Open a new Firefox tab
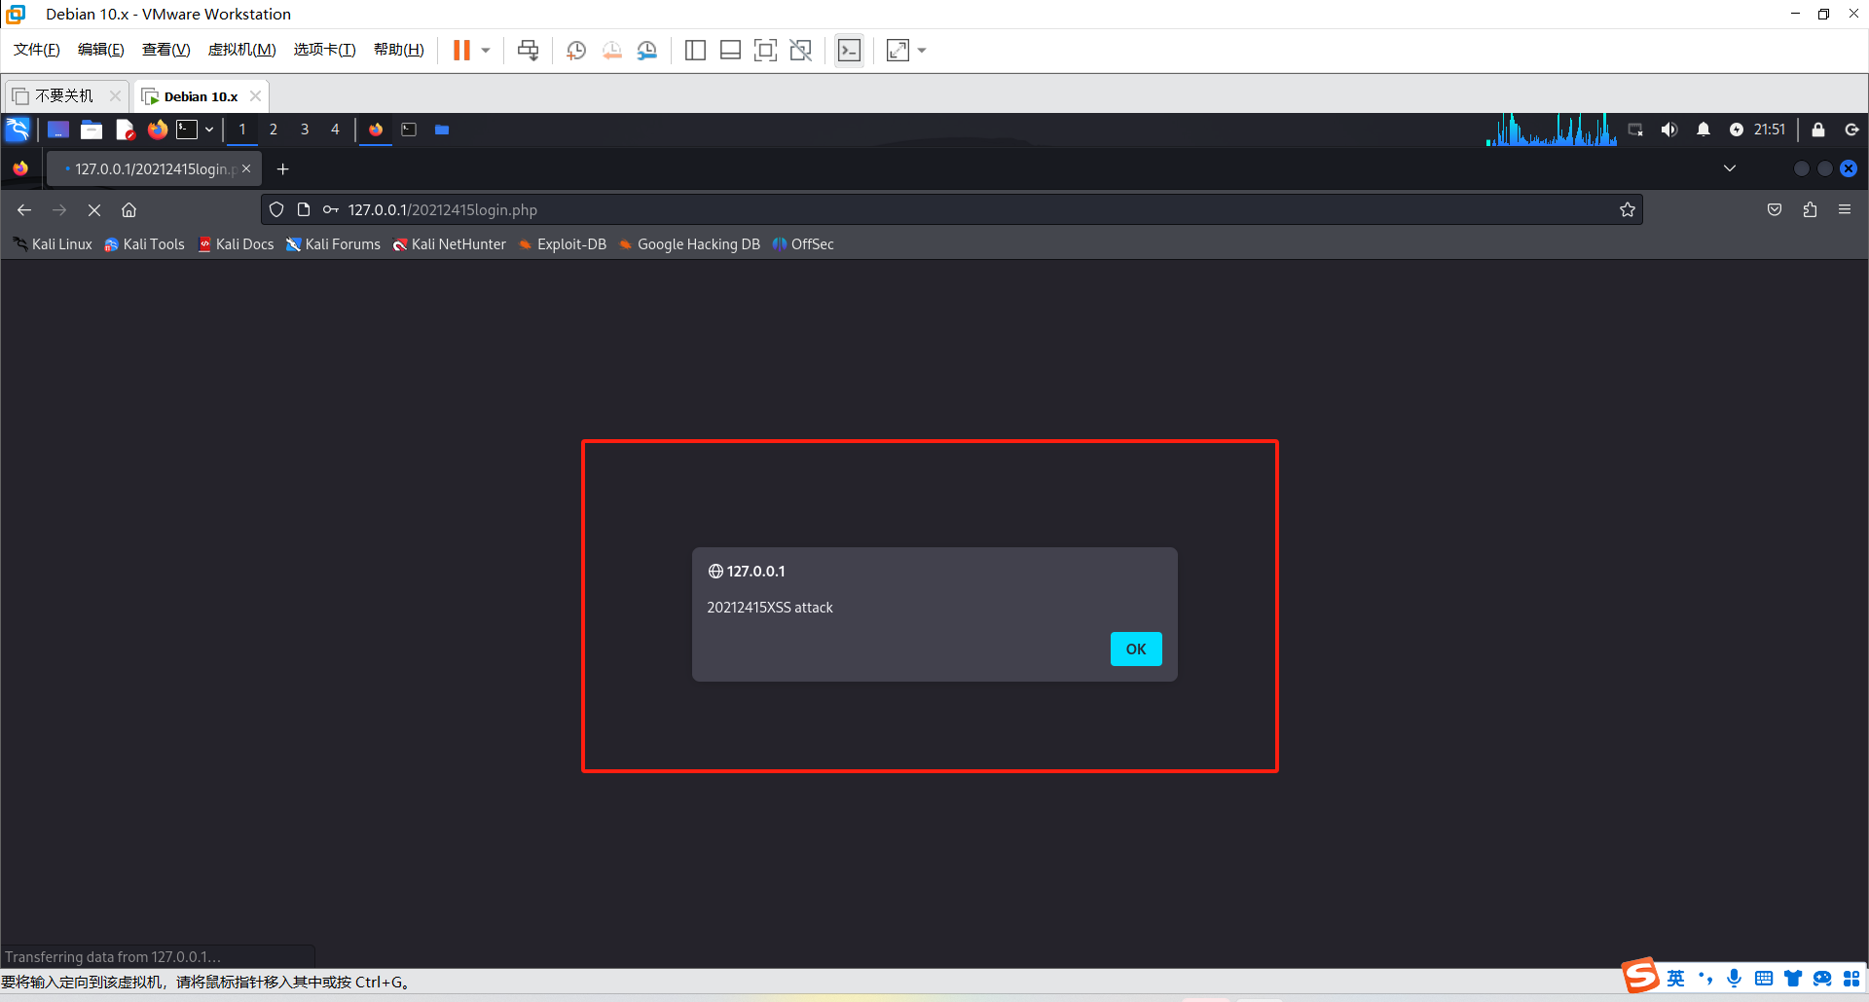This screenshot has width=1869, height=1002. pos(282,169)
